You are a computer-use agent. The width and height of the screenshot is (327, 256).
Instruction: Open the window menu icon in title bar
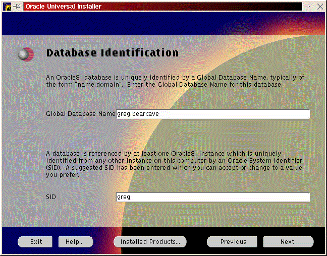click(x=6, y=7)
